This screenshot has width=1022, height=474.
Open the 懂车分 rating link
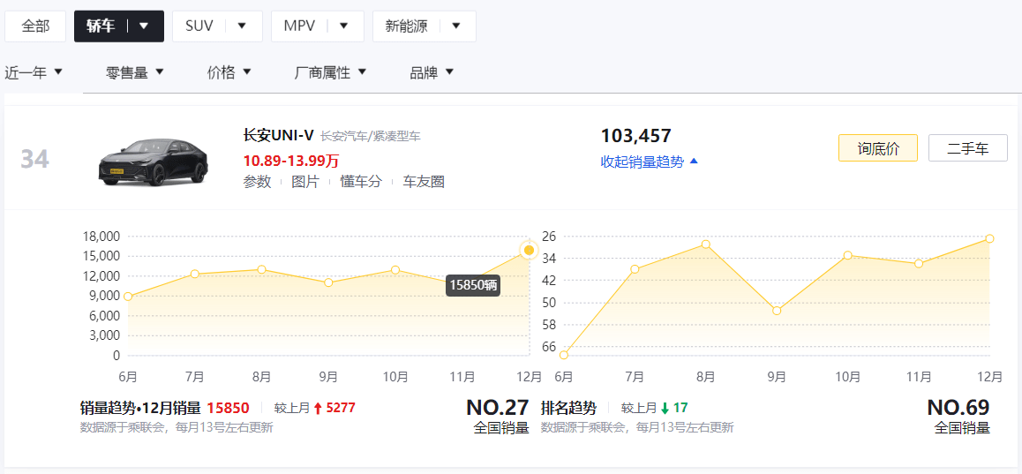[361, 182]
